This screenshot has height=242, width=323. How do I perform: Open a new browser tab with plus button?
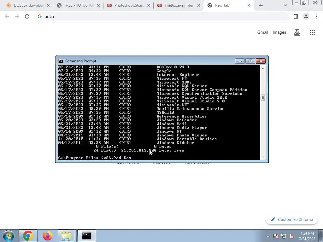(261, 6)
